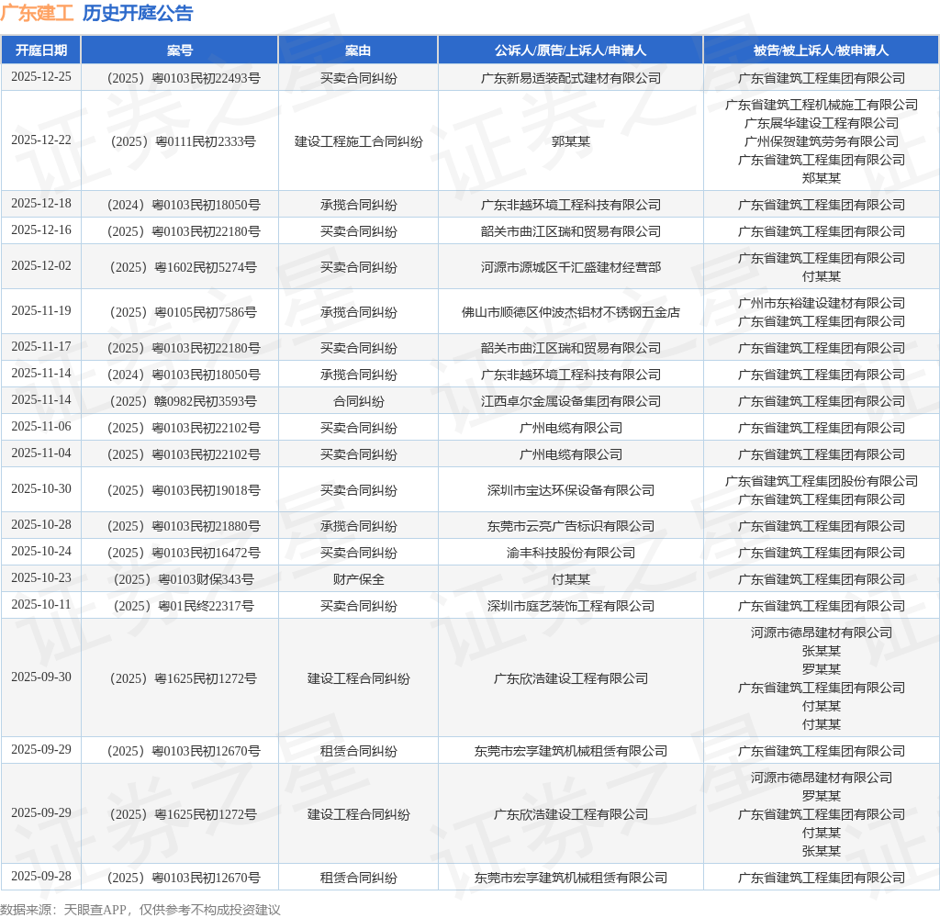
Task: Select 东莞市宏享建筑机械租赁有限公司 in 2025-09-28 row
Action: [x=571, y=878]
